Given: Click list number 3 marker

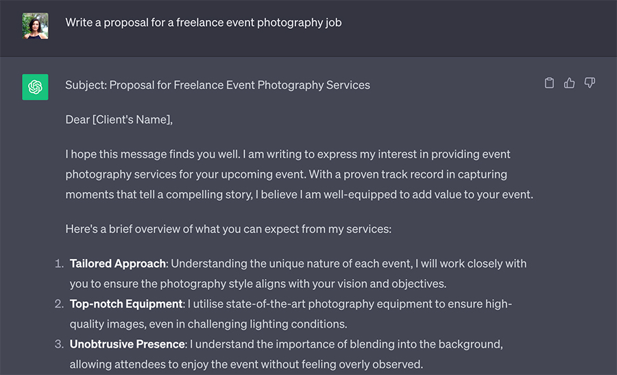Looking at the screenshot, I should click(60, 344).
